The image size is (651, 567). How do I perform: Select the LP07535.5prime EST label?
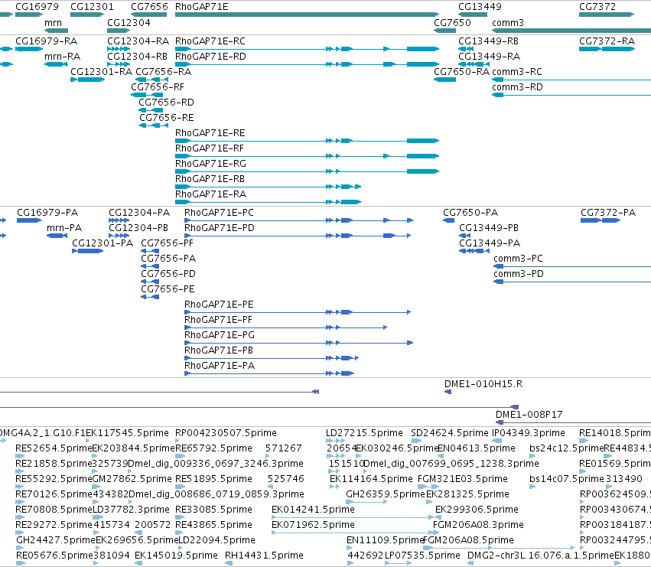pyautogui.click(x=422, y=556)
